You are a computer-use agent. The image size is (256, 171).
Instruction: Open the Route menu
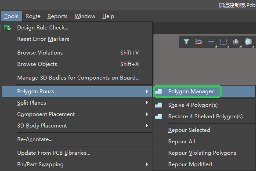[x=33, y=16]
